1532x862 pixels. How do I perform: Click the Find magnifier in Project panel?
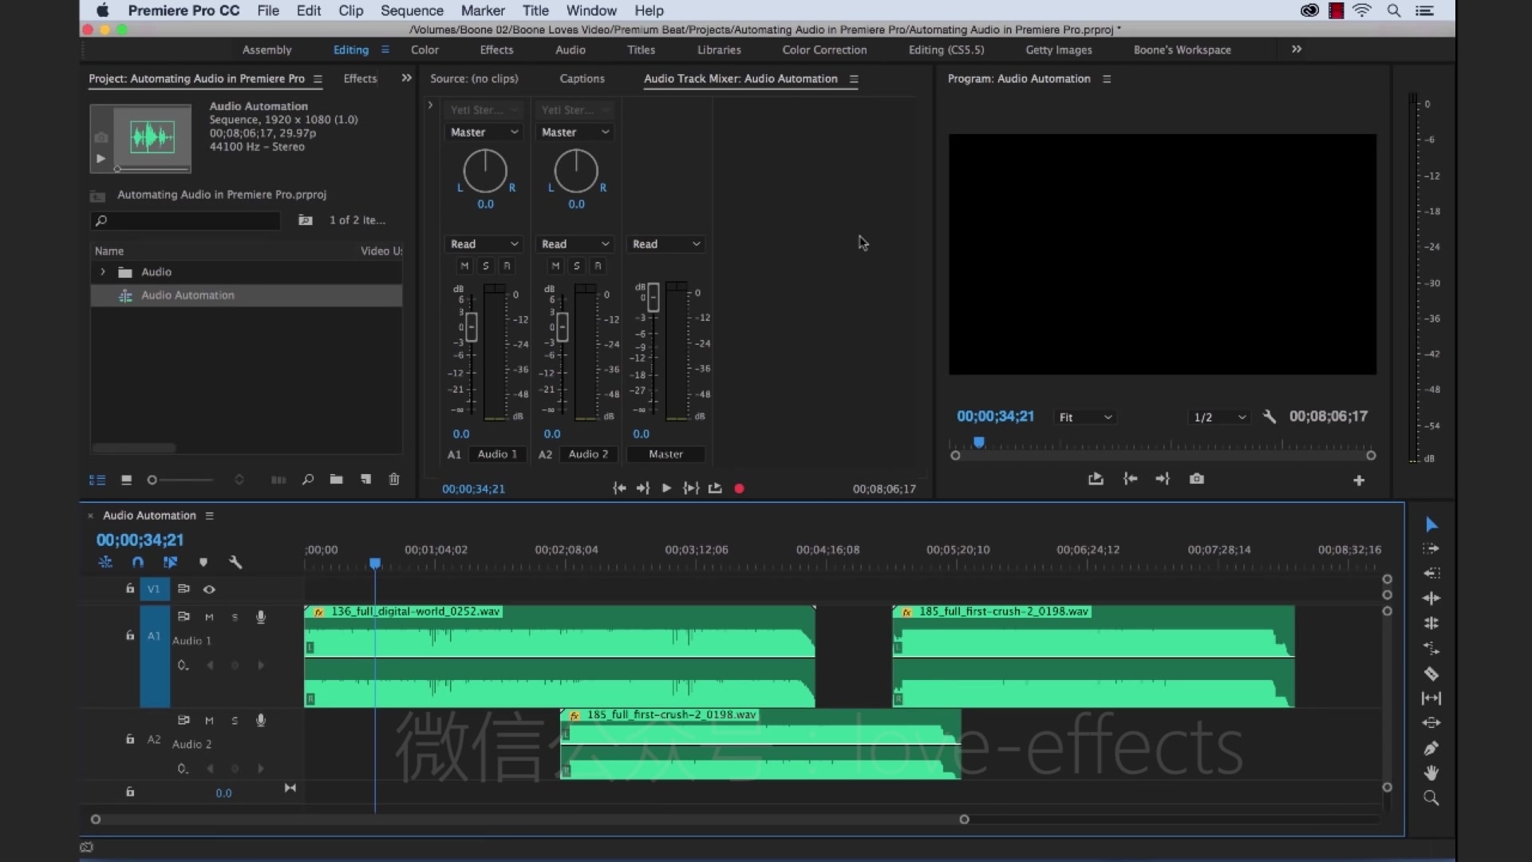click(308, 480)
